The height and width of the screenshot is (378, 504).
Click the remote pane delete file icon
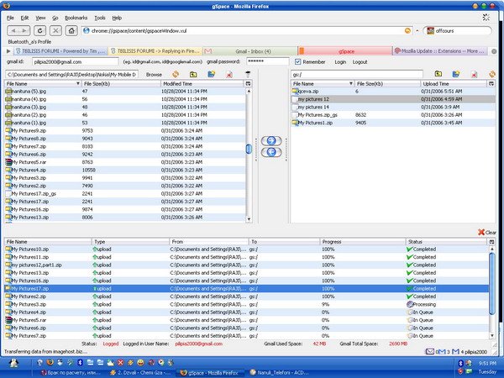475,74
